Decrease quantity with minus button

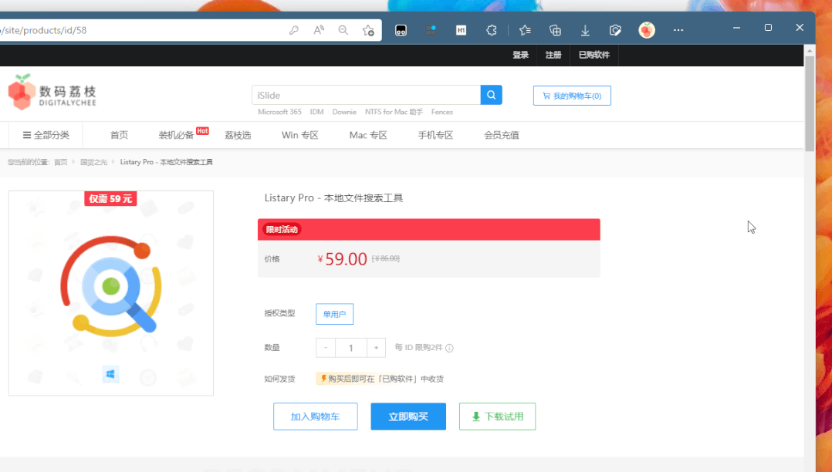tap(325, 348)
